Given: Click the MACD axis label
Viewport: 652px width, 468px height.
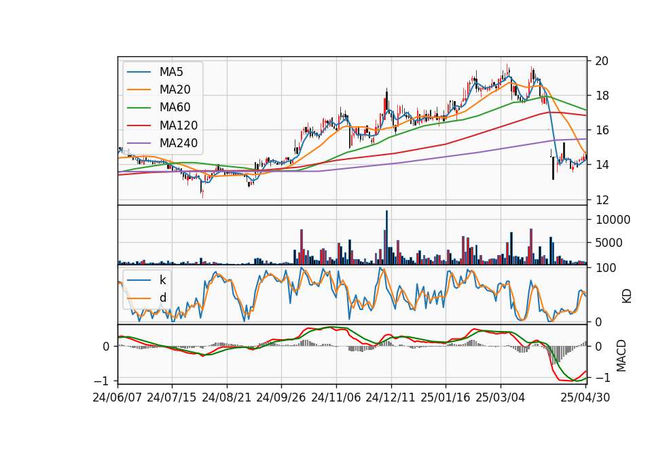Looking at the screenshot, I should (x=621, y=355).
